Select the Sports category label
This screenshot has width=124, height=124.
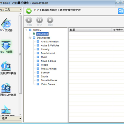(x=44, y=76)
